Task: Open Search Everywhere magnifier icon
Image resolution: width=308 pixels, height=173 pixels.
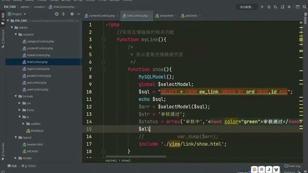Action: 305,7
